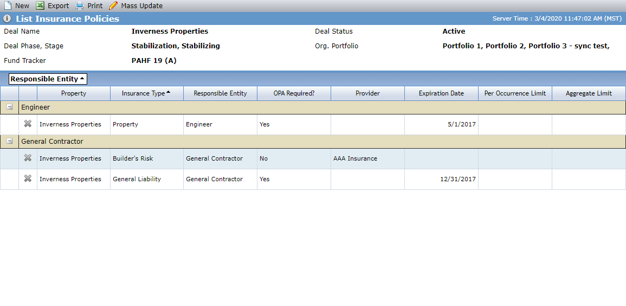Click Inverness Properties in Builder's Risk row
626x306 pixels.
(74, 158)
